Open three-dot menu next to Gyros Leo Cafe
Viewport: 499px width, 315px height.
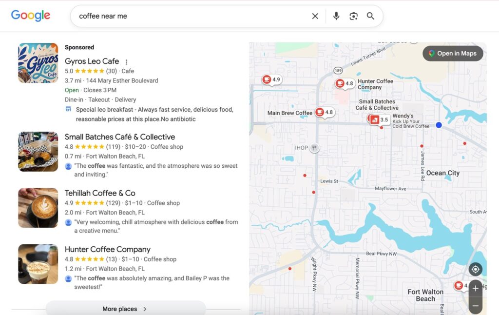[x=126, y=62]
